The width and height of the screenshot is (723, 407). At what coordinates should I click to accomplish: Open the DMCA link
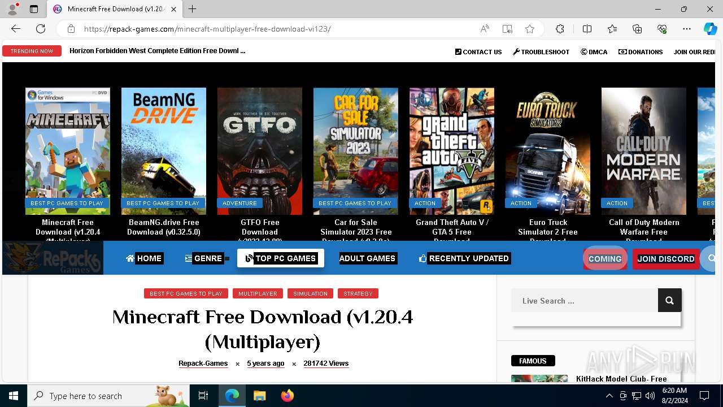pyautogui.click(x=594, y=52)
